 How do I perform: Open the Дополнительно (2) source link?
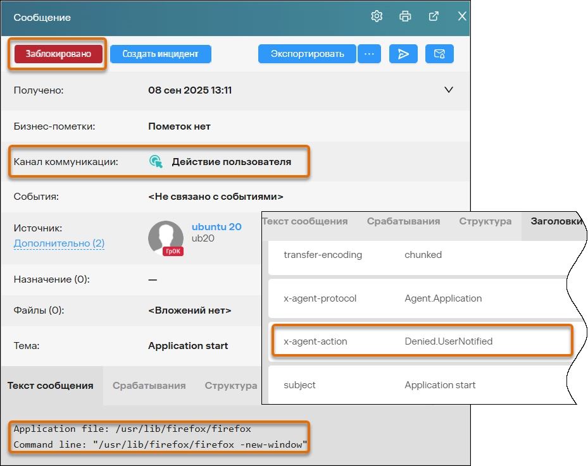pyautogui.click(x=59, y=243)
